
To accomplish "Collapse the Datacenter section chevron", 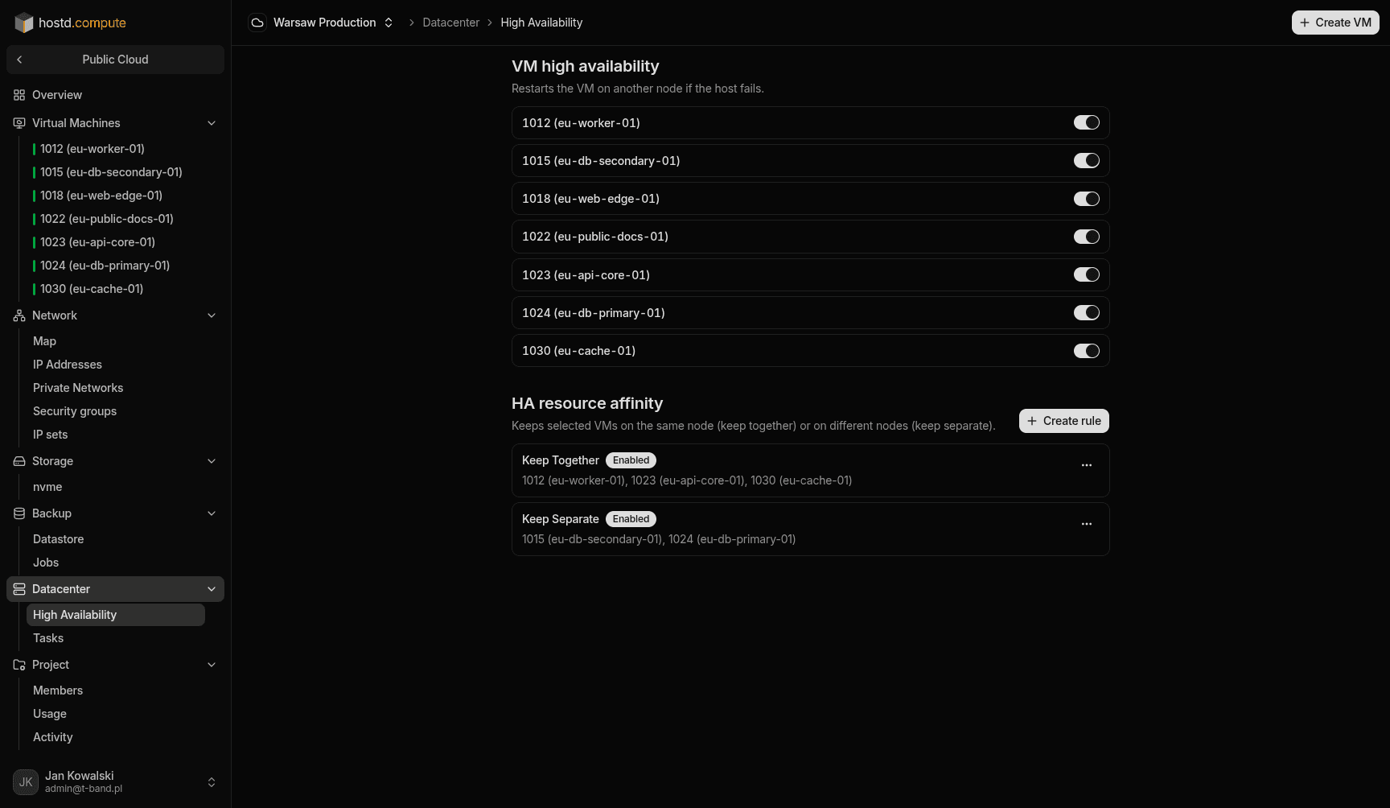I will (212, 589).
